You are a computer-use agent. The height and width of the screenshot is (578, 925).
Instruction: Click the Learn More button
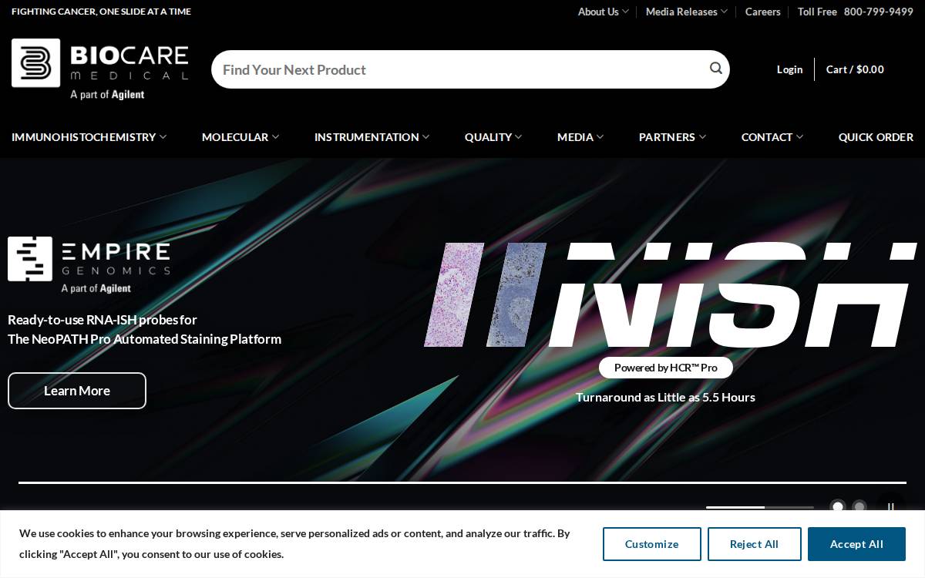click(x=77, y=391)
